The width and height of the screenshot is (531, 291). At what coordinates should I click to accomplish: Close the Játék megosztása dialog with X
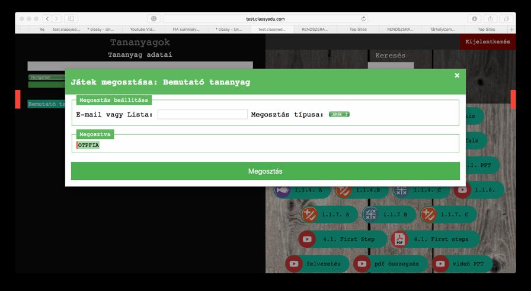[457, 75]
